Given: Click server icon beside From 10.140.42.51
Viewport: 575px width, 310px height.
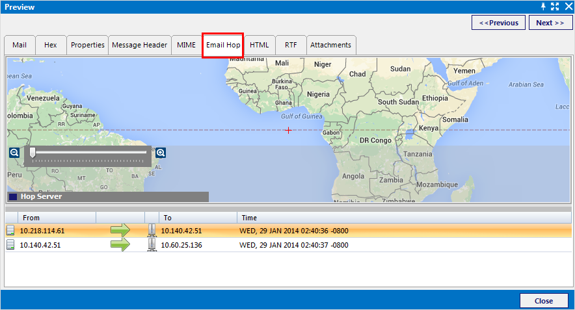Looking at the screenshot, I should [x=10, y=245].
